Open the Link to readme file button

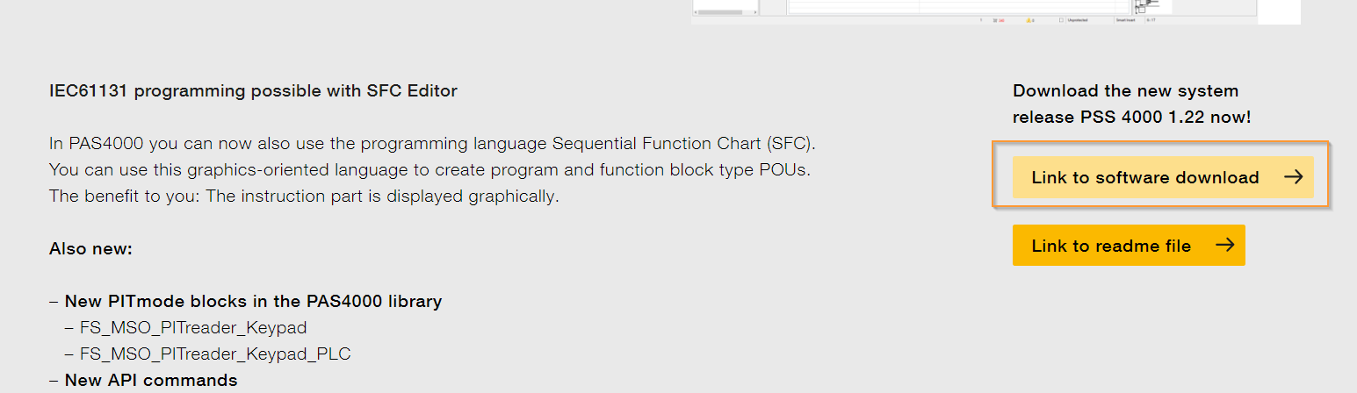click(x=1129, y=246)
